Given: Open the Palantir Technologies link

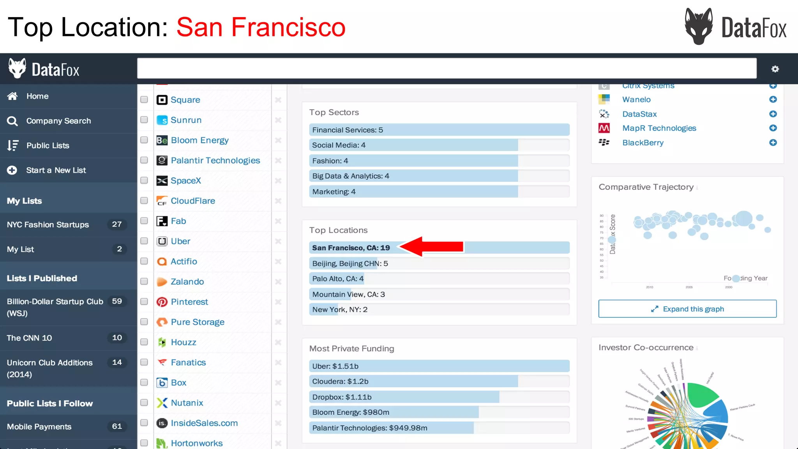Looking at the screenshot, I should click(215, 161).
